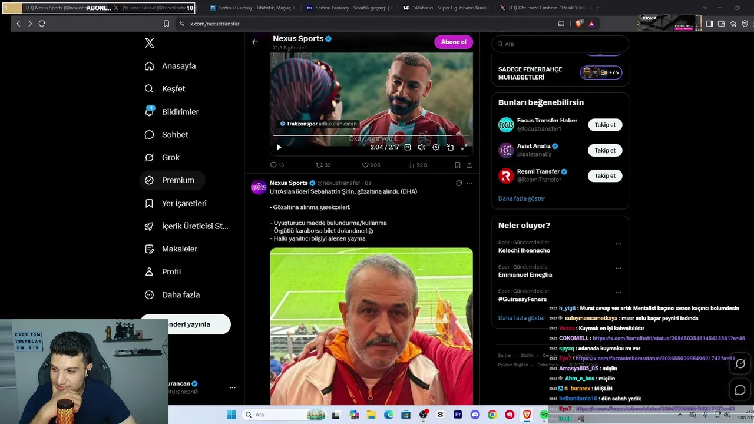Image resolution: width=754 pixels, height=424 pixels.
Task: Reload the page
Action: point(42,24)
